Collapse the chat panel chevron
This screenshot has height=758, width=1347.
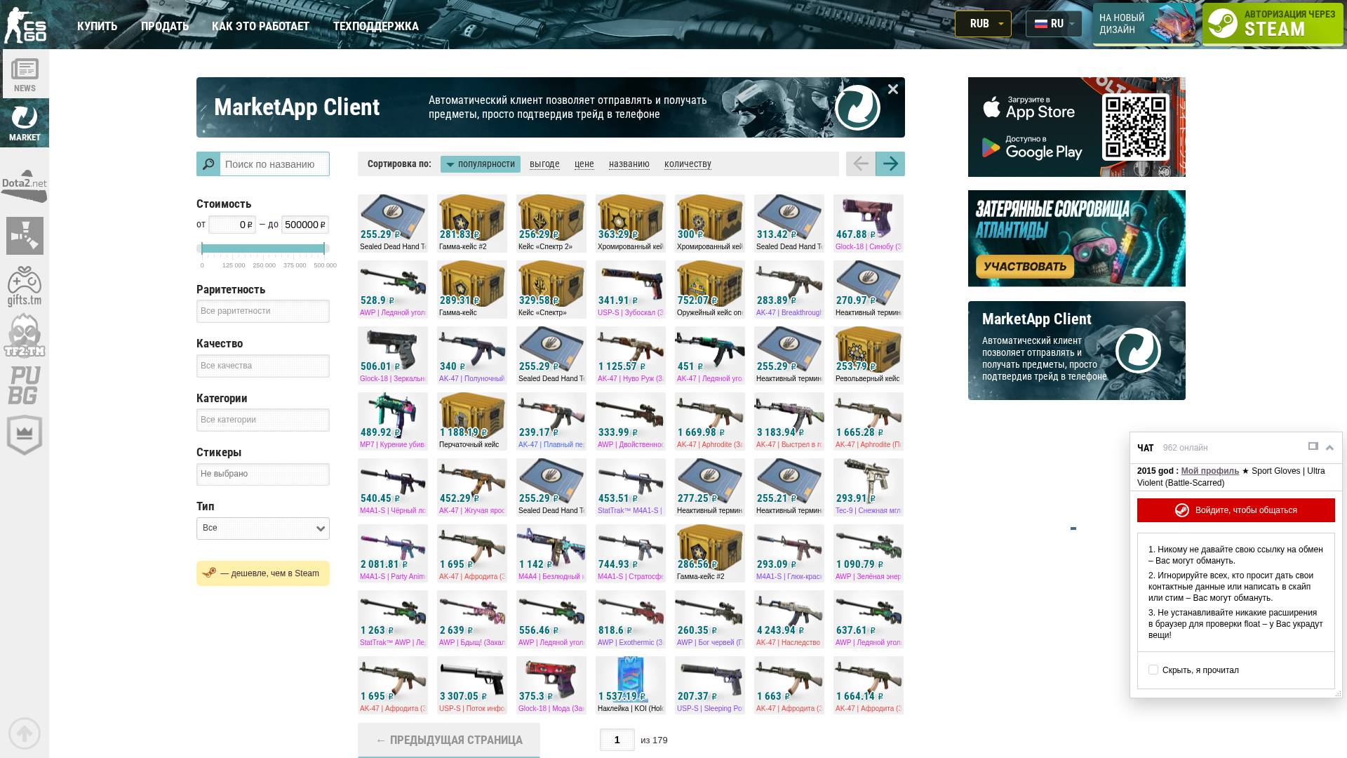1329,448
